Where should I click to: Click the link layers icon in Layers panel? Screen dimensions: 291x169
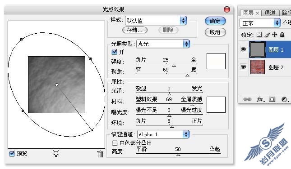[247, 99]
